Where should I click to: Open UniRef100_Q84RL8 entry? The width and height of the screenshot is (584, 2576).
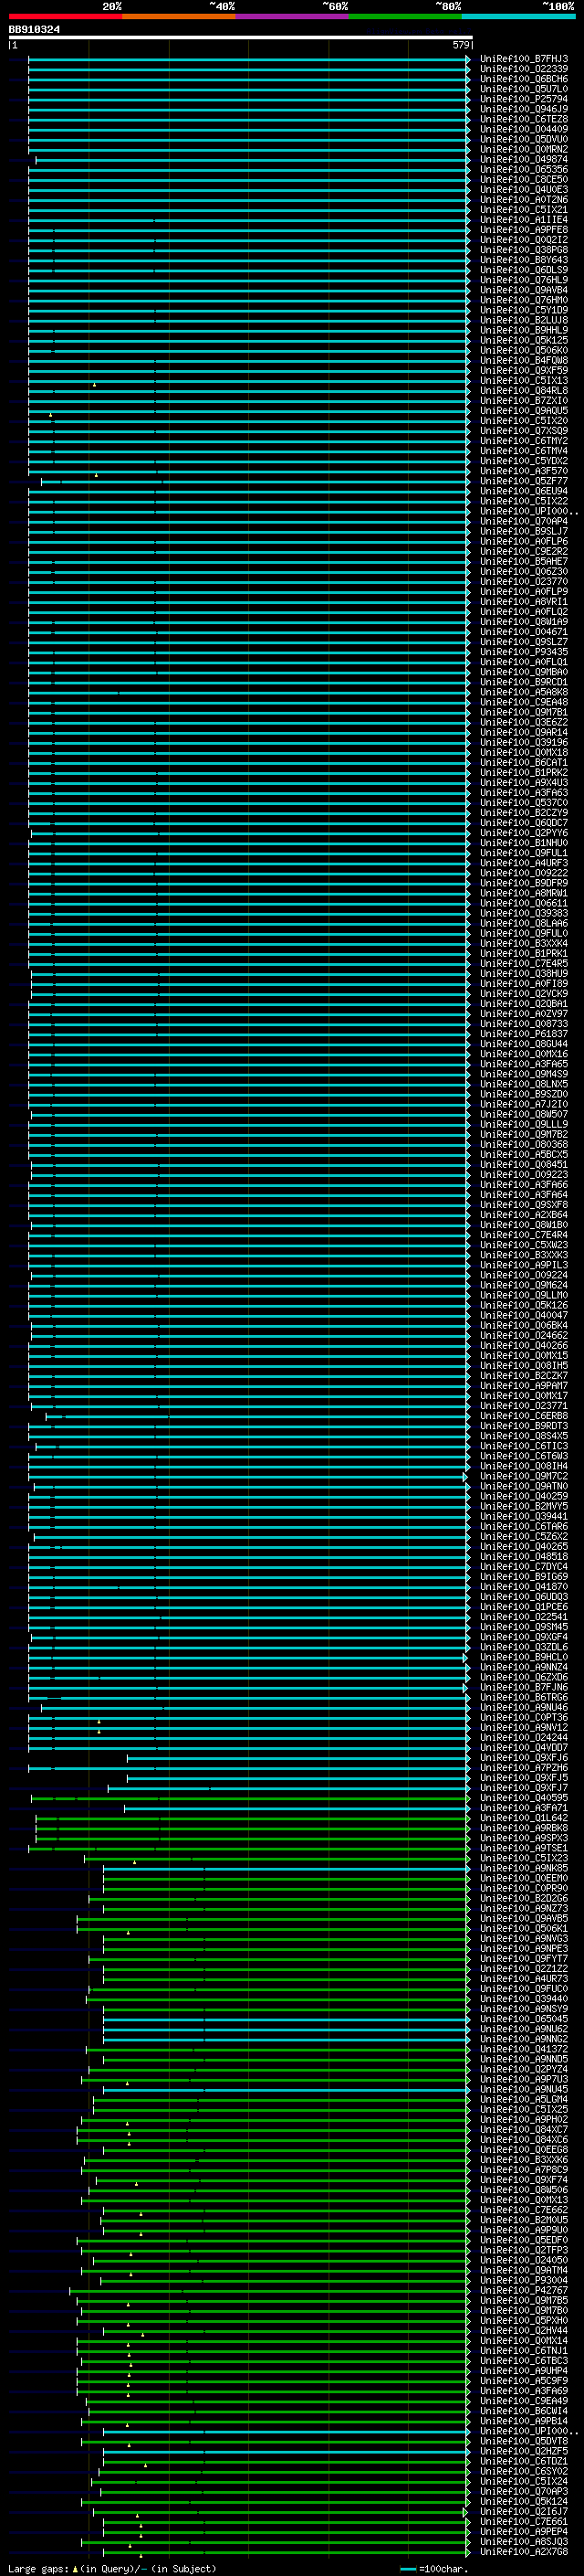click(x=524, y=391)
